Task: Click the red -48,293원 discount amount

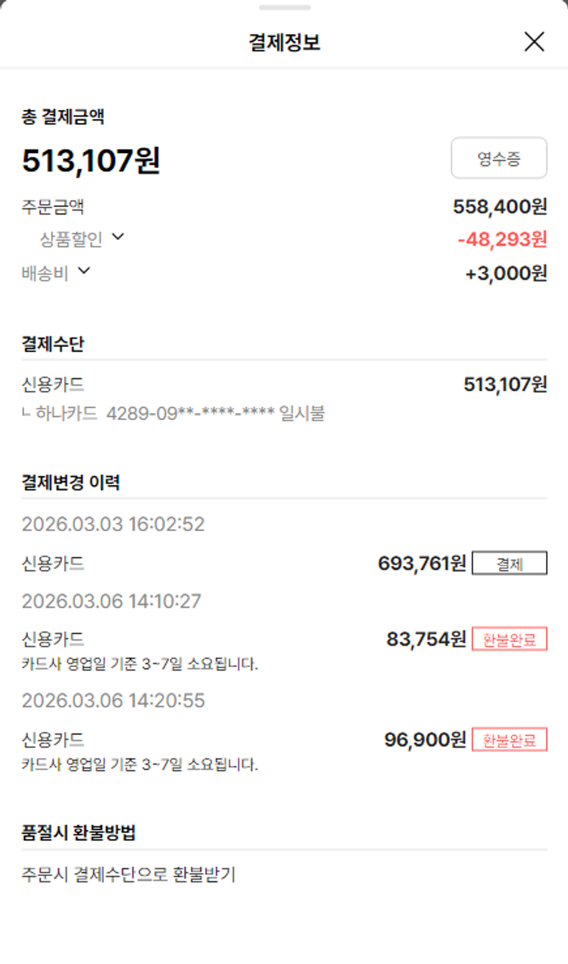Action: click(x=502, y=239)
